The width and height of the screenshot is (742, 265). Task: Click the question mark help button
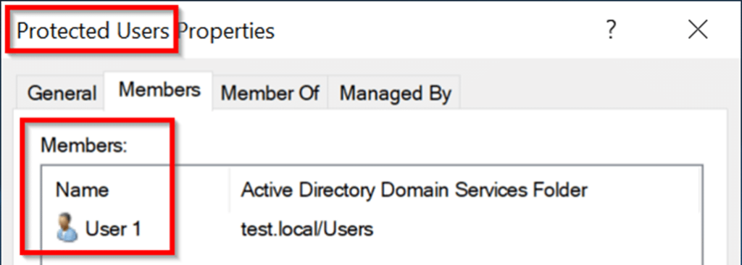coord(611,30)
